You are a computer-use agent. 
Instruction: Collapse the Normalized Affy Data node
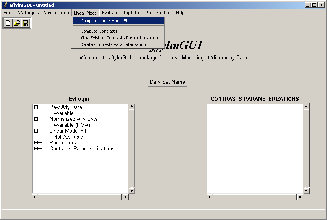36,119
